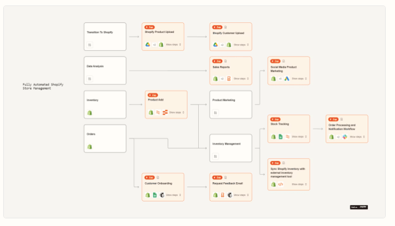Expand Show steps on Order Processing workflow
Image resolution: width=395 pixels, height=226 pixels.
coord(357,137)
